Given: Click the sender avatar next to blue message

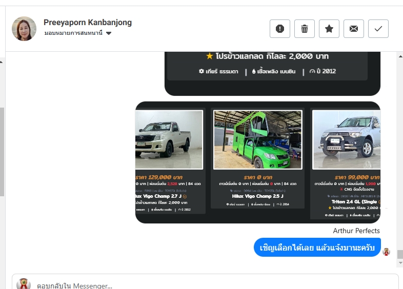Looking at the screenshot, I should point(386,252).
